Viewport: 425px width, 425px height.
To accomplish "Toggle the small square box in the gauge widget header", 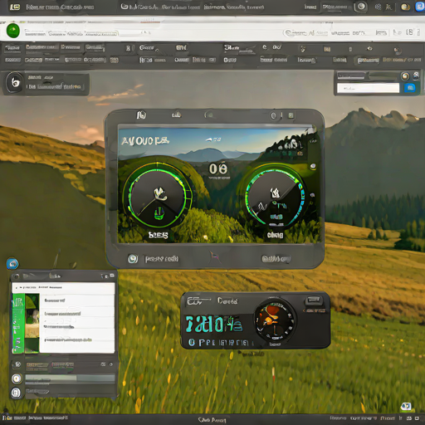I will coord(291,115).
